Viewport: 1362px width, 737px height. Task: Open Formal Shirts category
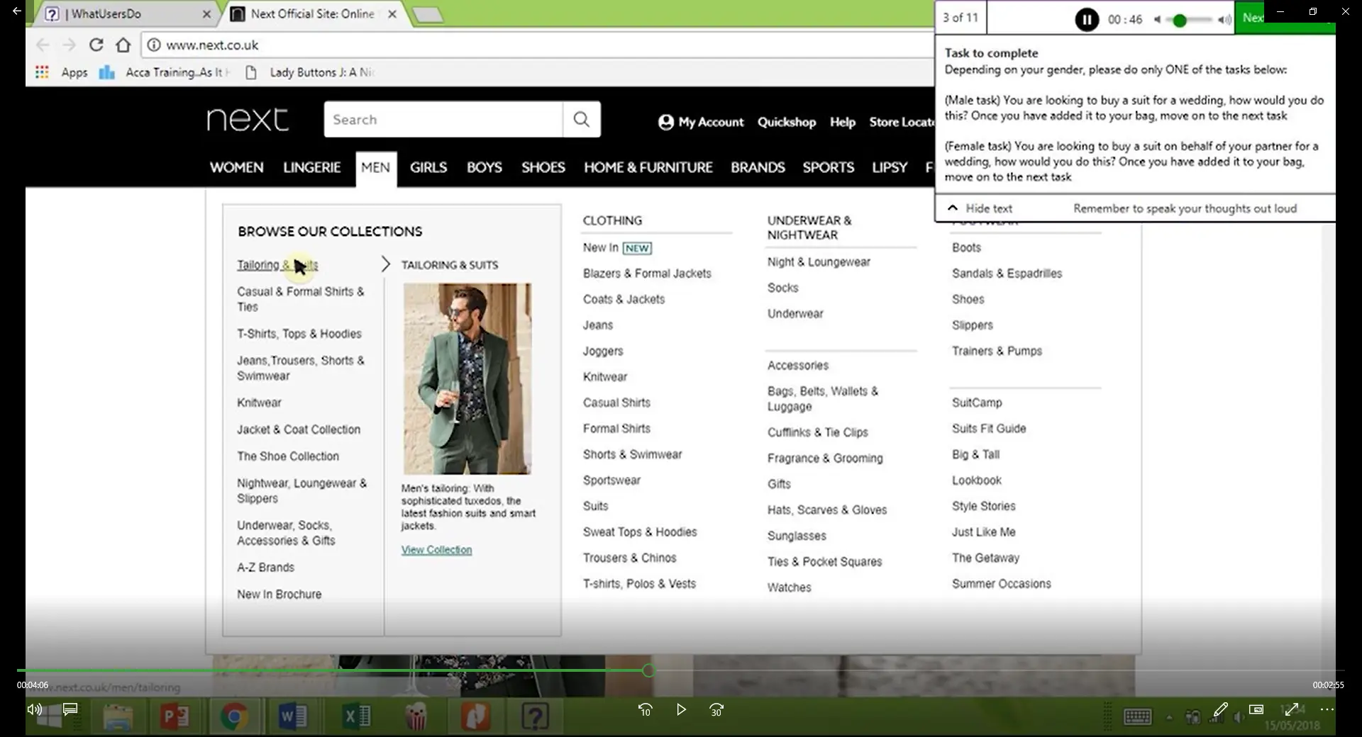pos(616,429)
